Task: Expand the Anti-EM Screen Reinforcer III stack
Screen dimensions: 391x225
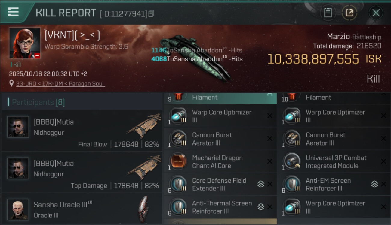Action: (374, 184)
